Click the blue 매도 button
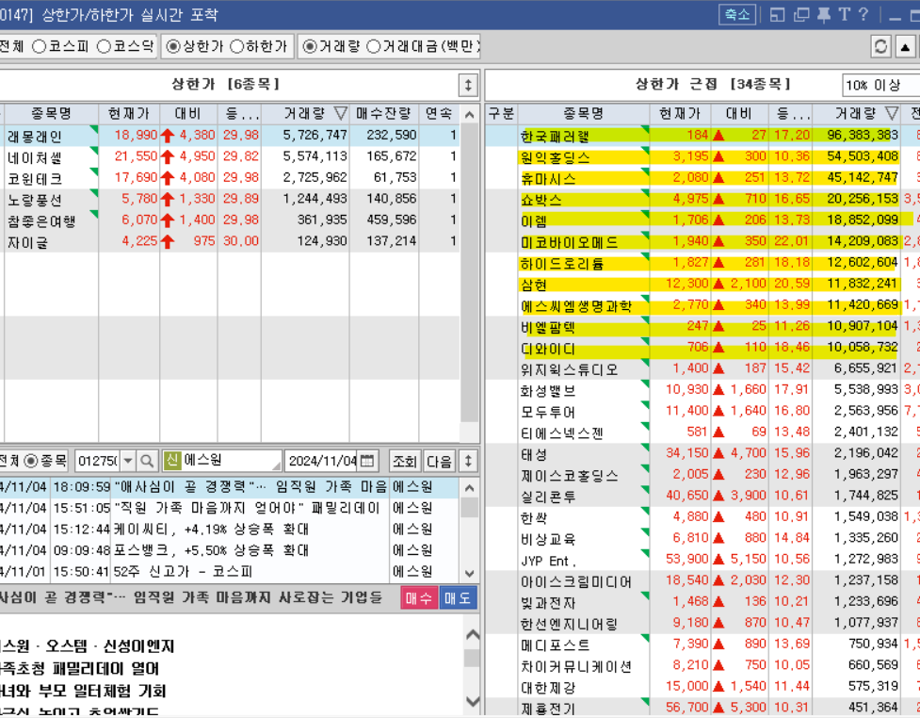The height and width of the screenshot is (718, 920). [458, 598]
